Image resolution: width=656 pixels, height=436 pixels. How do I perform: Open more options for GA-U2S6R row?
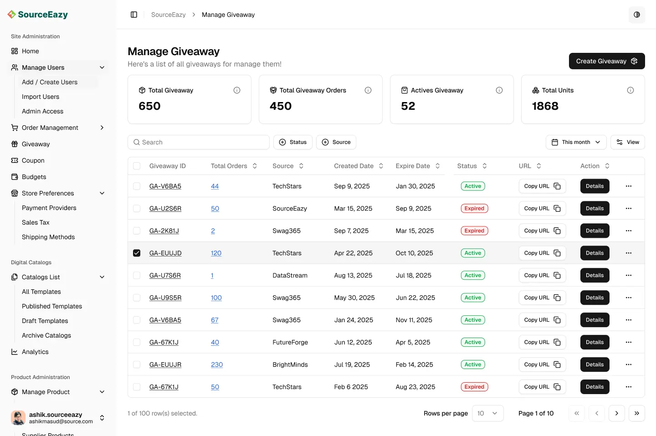pyautogui.click(x=629, y=208)
